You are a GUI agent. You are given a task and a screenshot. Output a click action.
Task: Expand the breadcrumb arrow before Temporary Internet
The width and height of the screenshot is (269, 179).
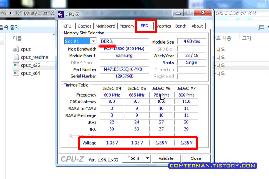coord(11,13)
